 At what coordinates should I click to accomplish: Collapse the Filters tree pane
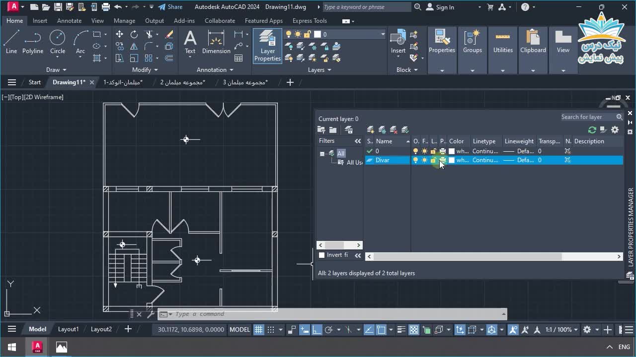point(358,141)
